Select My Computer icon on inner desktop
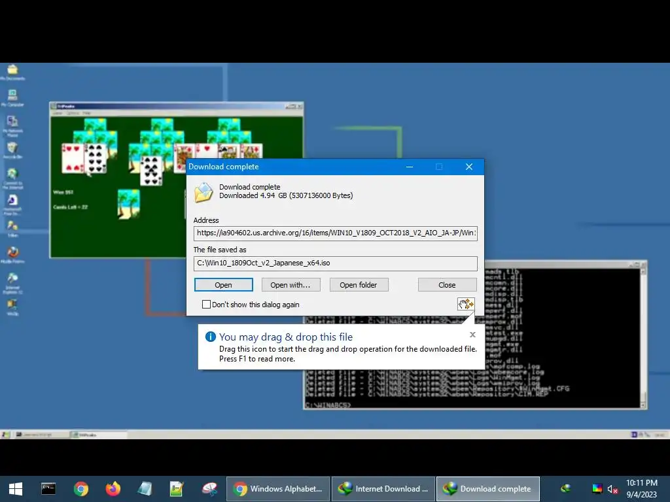The height and width of the screenshot is (502, 670). [x=12, y=98]
